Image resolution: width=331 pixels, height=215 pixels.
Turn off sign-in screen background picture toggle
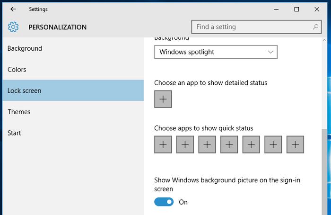(x=164, y=202)
